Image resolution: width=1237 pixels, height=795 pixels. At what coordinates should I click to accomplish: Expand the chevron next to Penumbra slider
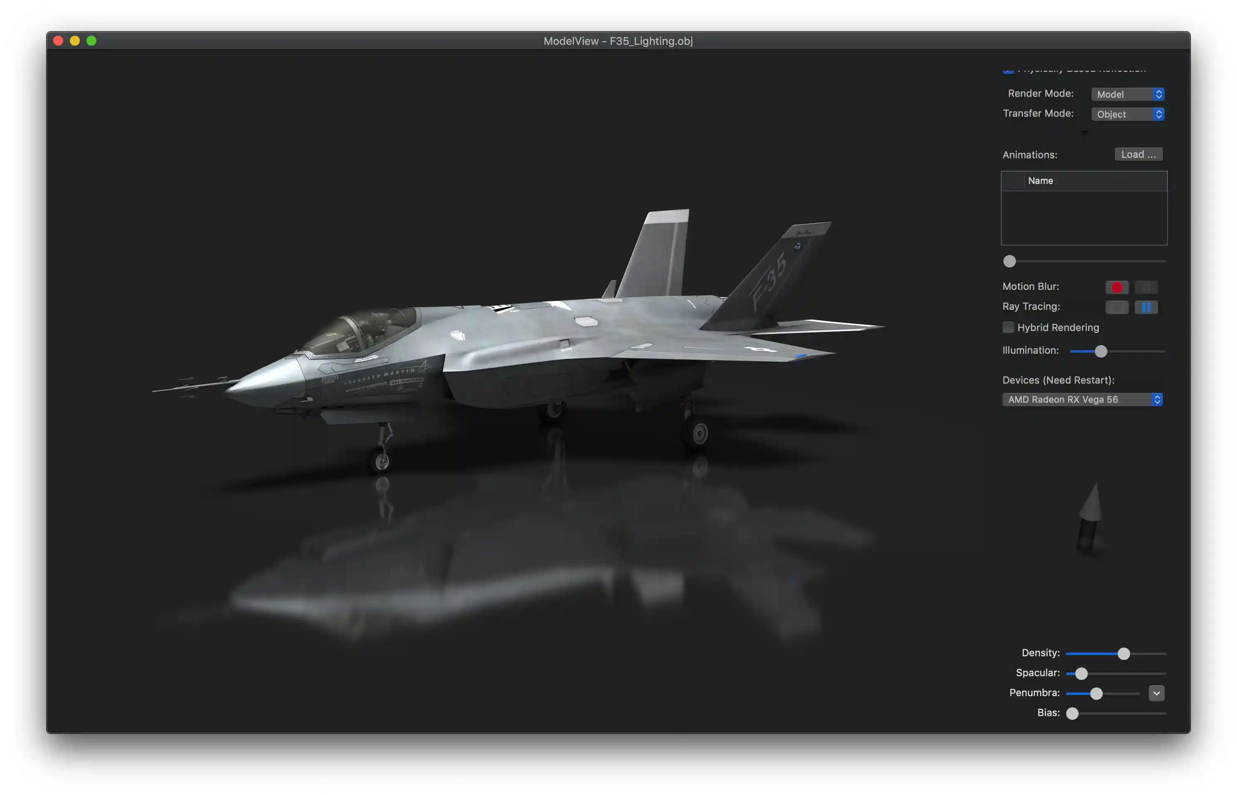[x=1156, y=693]
